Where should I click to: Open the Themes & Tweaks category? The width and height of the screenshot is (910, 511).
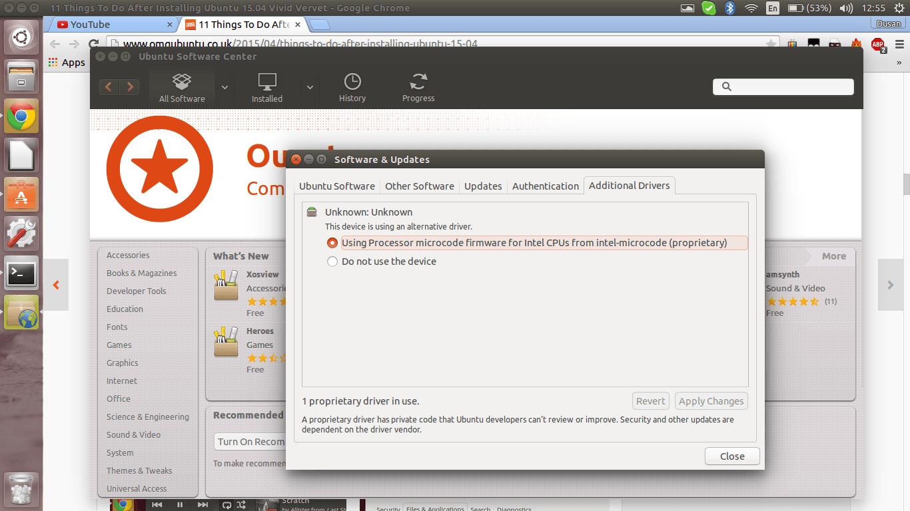[x=139, y=471]
